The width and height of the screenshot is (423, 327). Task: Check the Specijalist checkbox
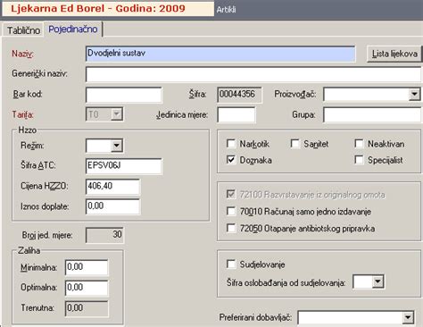coord(360,160)
